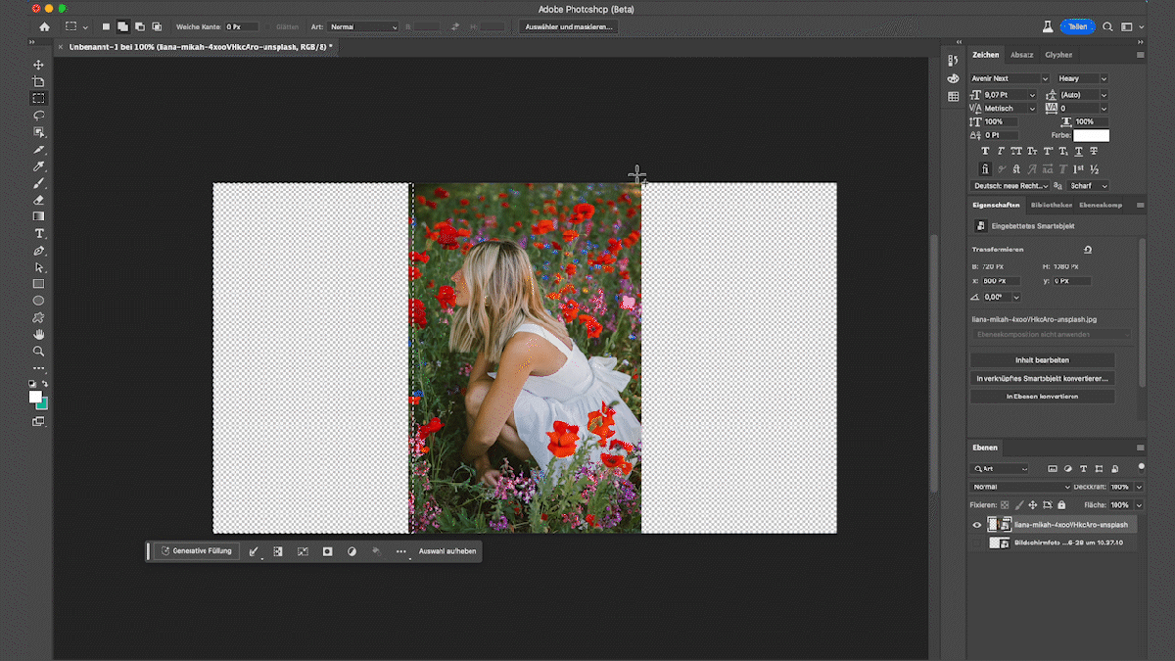
Task: Toggle lock all layer icon
Action: pos(1061,505)
